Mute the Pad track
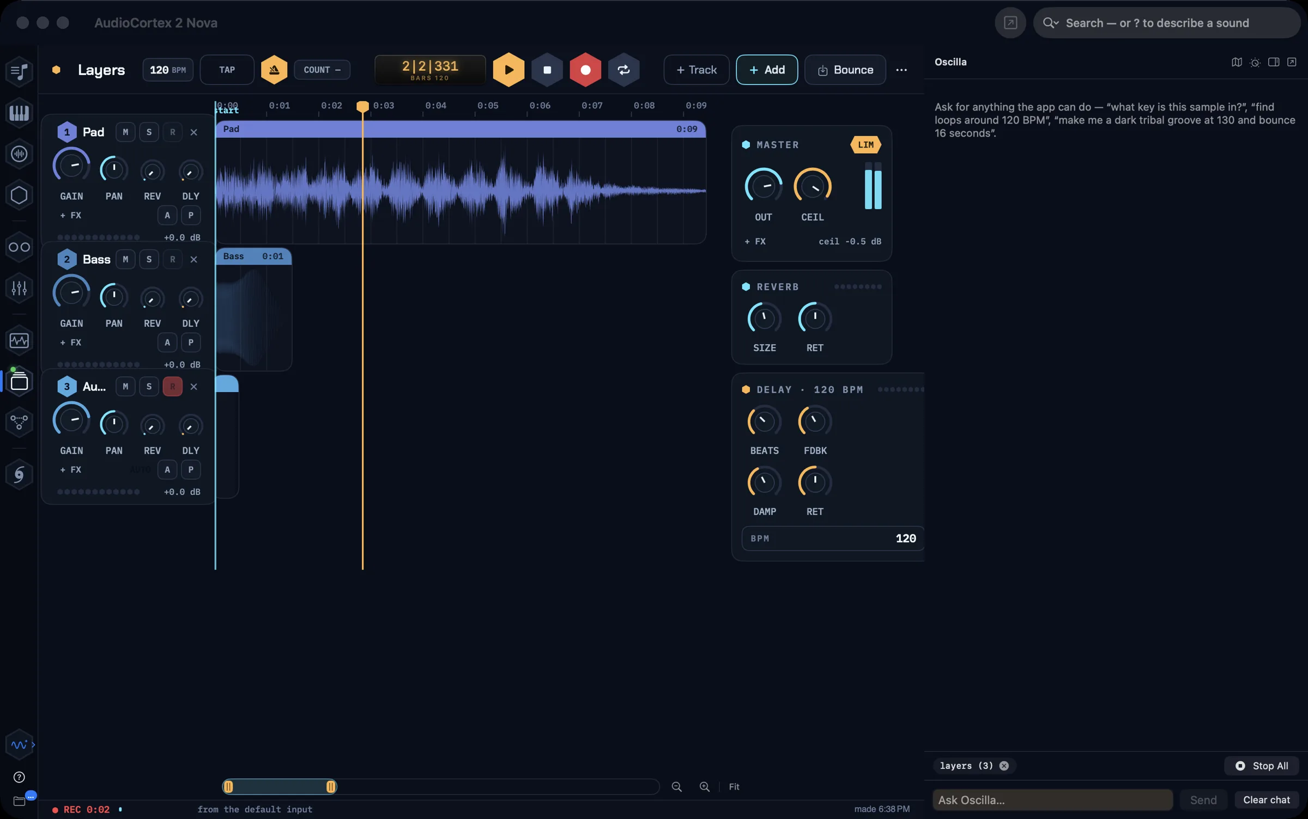This screenshot has height=819, width=1308. coord(125,132)
